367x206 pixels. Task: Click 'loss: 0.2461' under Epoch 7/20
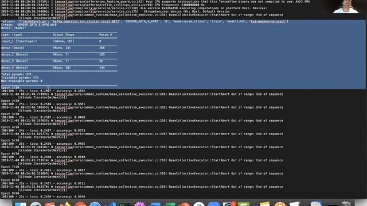(x=41, y=171)
